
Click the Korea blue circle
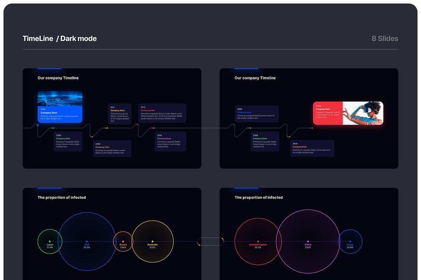pyautogui.click(x=350, y=241)
